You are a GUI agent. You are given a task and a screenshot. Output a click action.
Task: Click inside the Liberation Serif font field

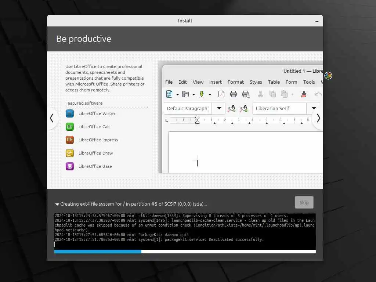279,108
